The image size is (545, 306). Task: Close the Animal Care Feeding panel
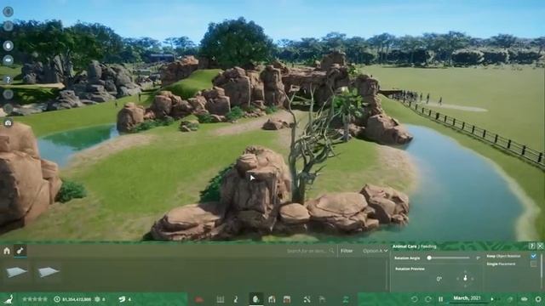pos(540,246)
